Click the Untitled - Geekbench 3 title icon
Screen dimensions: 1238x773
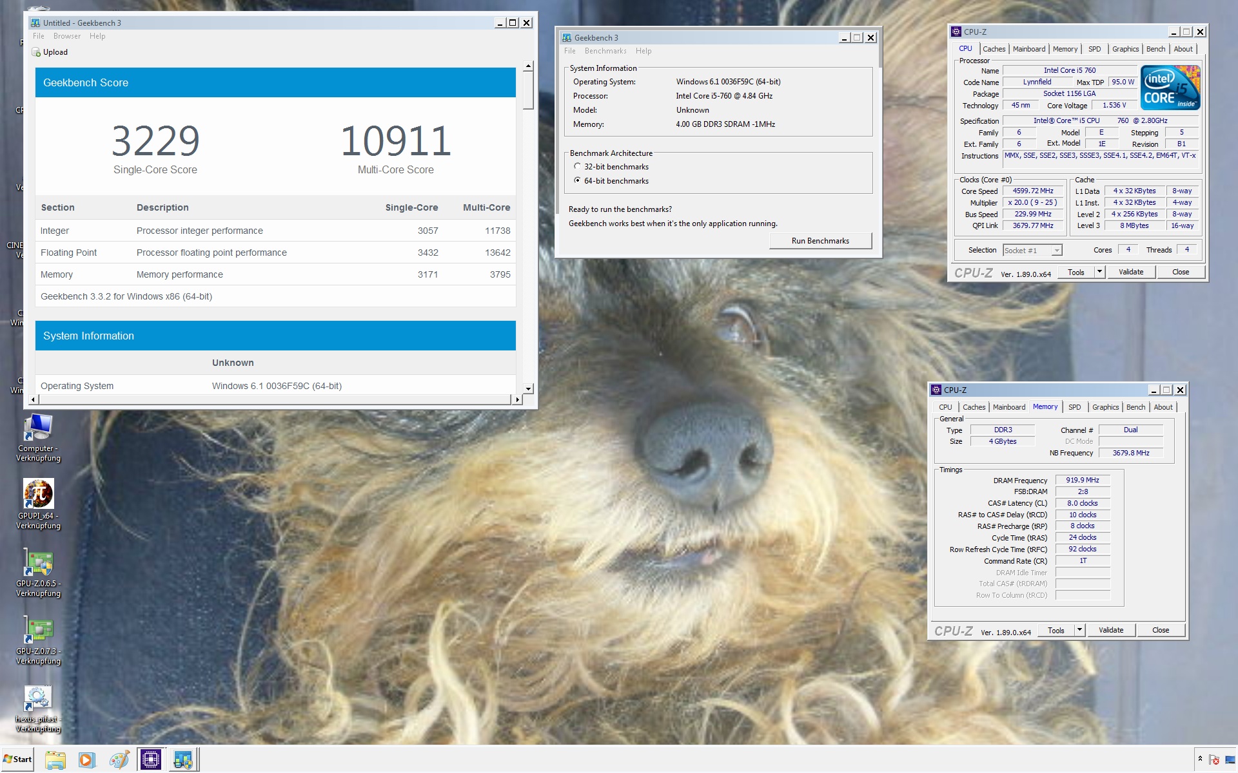tap(35, 23)
